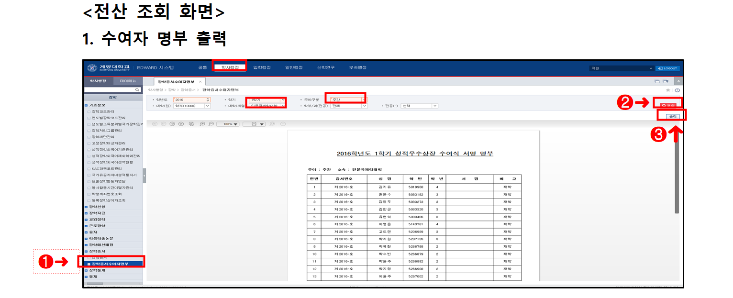Screen dimensions: 733x298
Task: Close the 장학증서수여자명부 tab
Action: click(200, 82)
